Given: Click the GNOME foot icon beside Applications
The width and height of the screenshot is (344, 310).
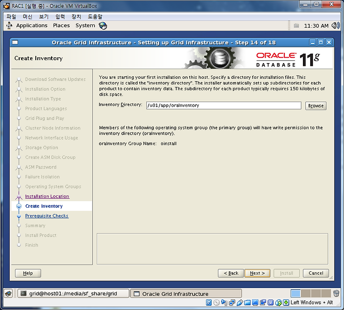Looking at the screenshot, I should pos(9,26).
